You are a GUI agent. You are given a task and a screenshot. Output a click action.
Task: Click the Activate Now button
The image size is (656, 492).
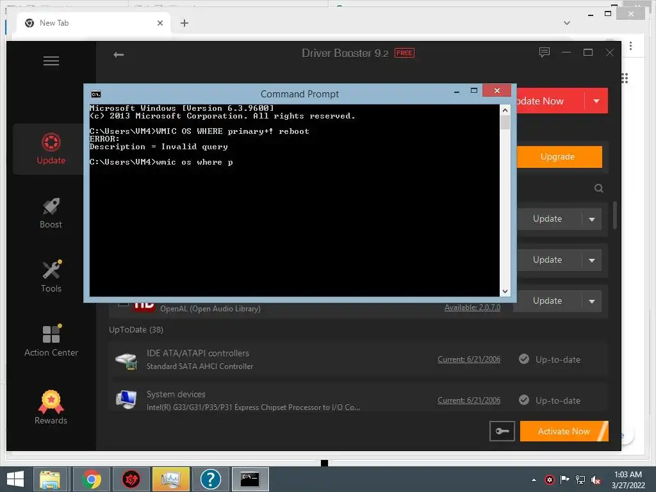[564, 431]
